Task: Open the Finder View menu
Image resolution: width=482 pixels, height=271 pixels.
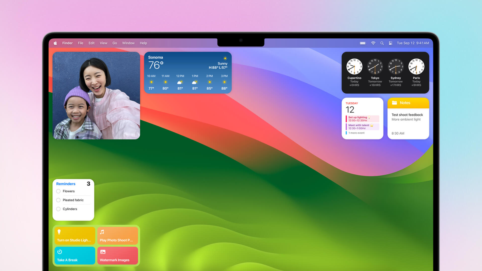Action: [103, 43]
